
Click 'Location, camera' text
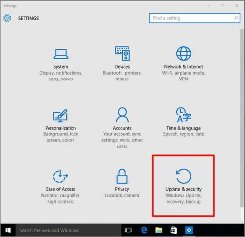coord(122,195)
